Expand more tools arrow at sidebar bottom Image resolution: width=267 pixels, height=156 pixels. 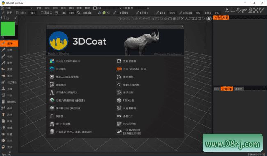[x=9, y=152]
